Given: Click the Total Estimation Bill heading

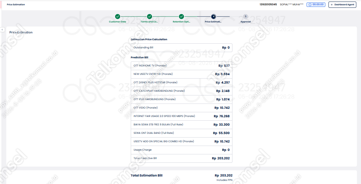Looking at the screenshot, I should click(147, 175).
